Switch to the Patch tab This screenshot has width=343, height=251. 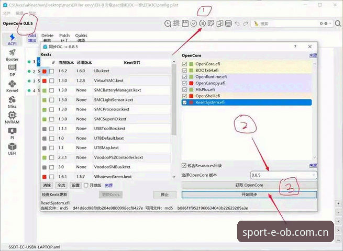tap(64, 38)
